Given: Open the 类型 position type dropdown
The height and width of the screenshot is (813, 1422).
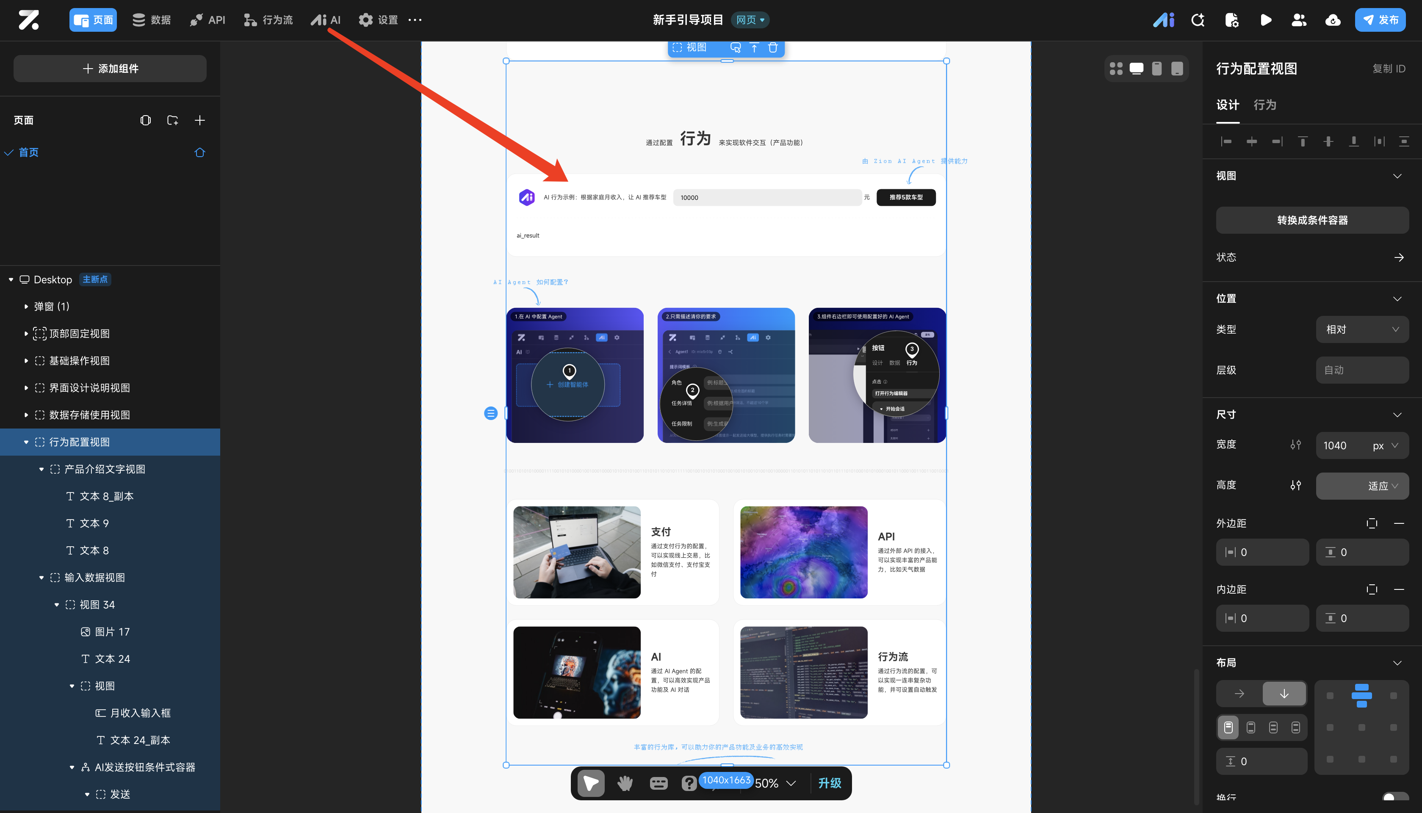Looking at the screenshot, I should pyautogui.click(x=1362, y=329).
